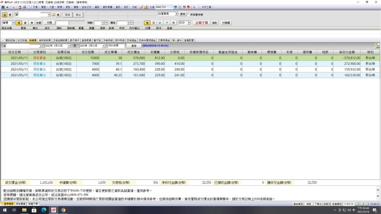
Task: Open the 交易 menu
Action: coord(36,7)
